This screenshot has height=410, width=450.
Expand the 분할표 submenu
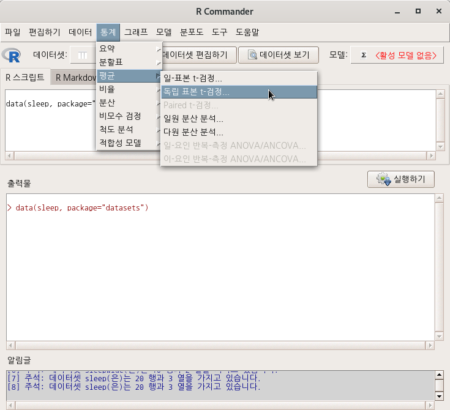[x=129, y=62]
